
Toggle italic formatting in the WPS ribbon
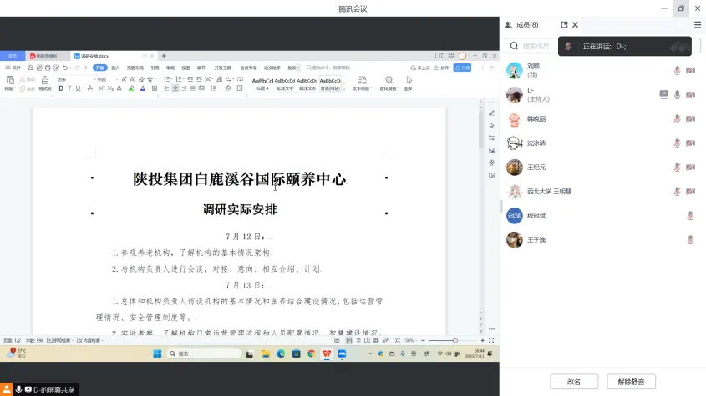[x=69, y=88]
